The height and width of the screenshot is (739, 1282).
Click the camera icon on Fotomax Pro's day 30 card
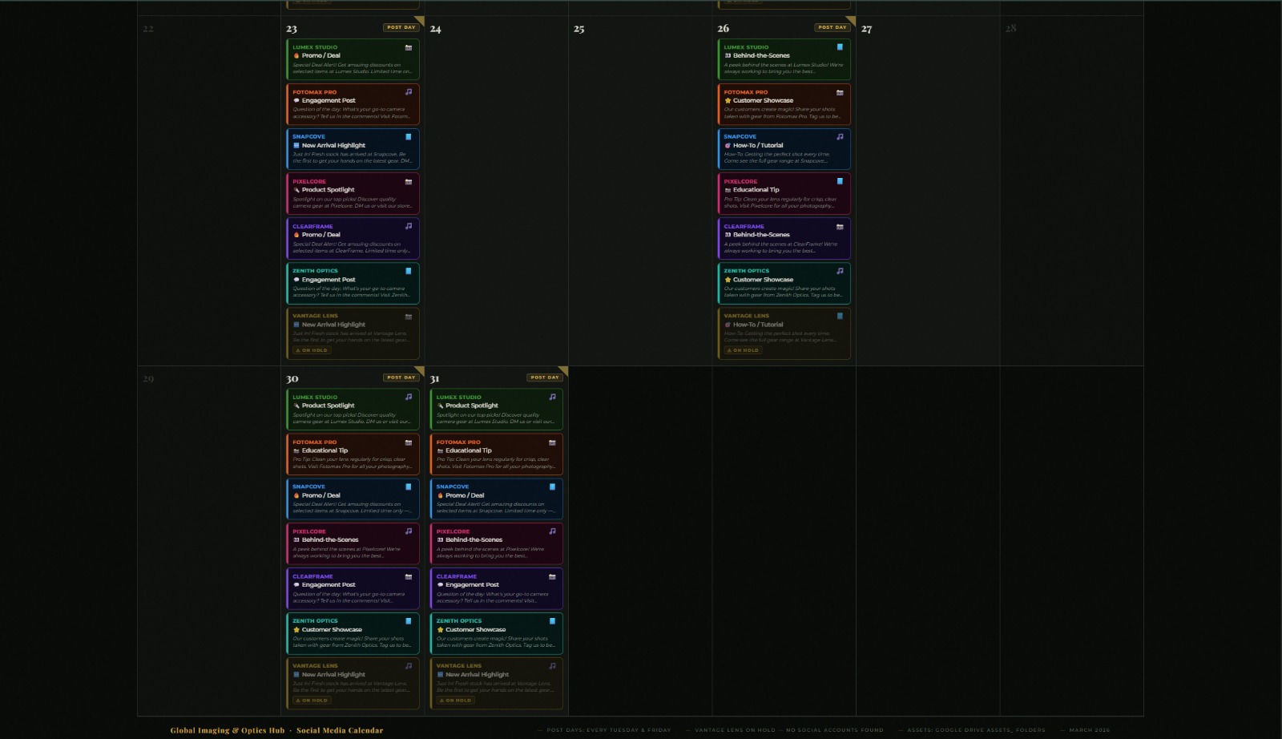click(408, 442)
